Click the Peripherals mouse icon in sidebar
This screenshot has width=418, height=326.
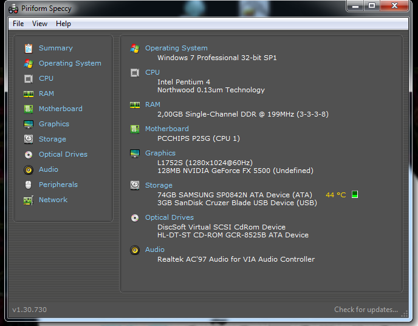(29, 185)
